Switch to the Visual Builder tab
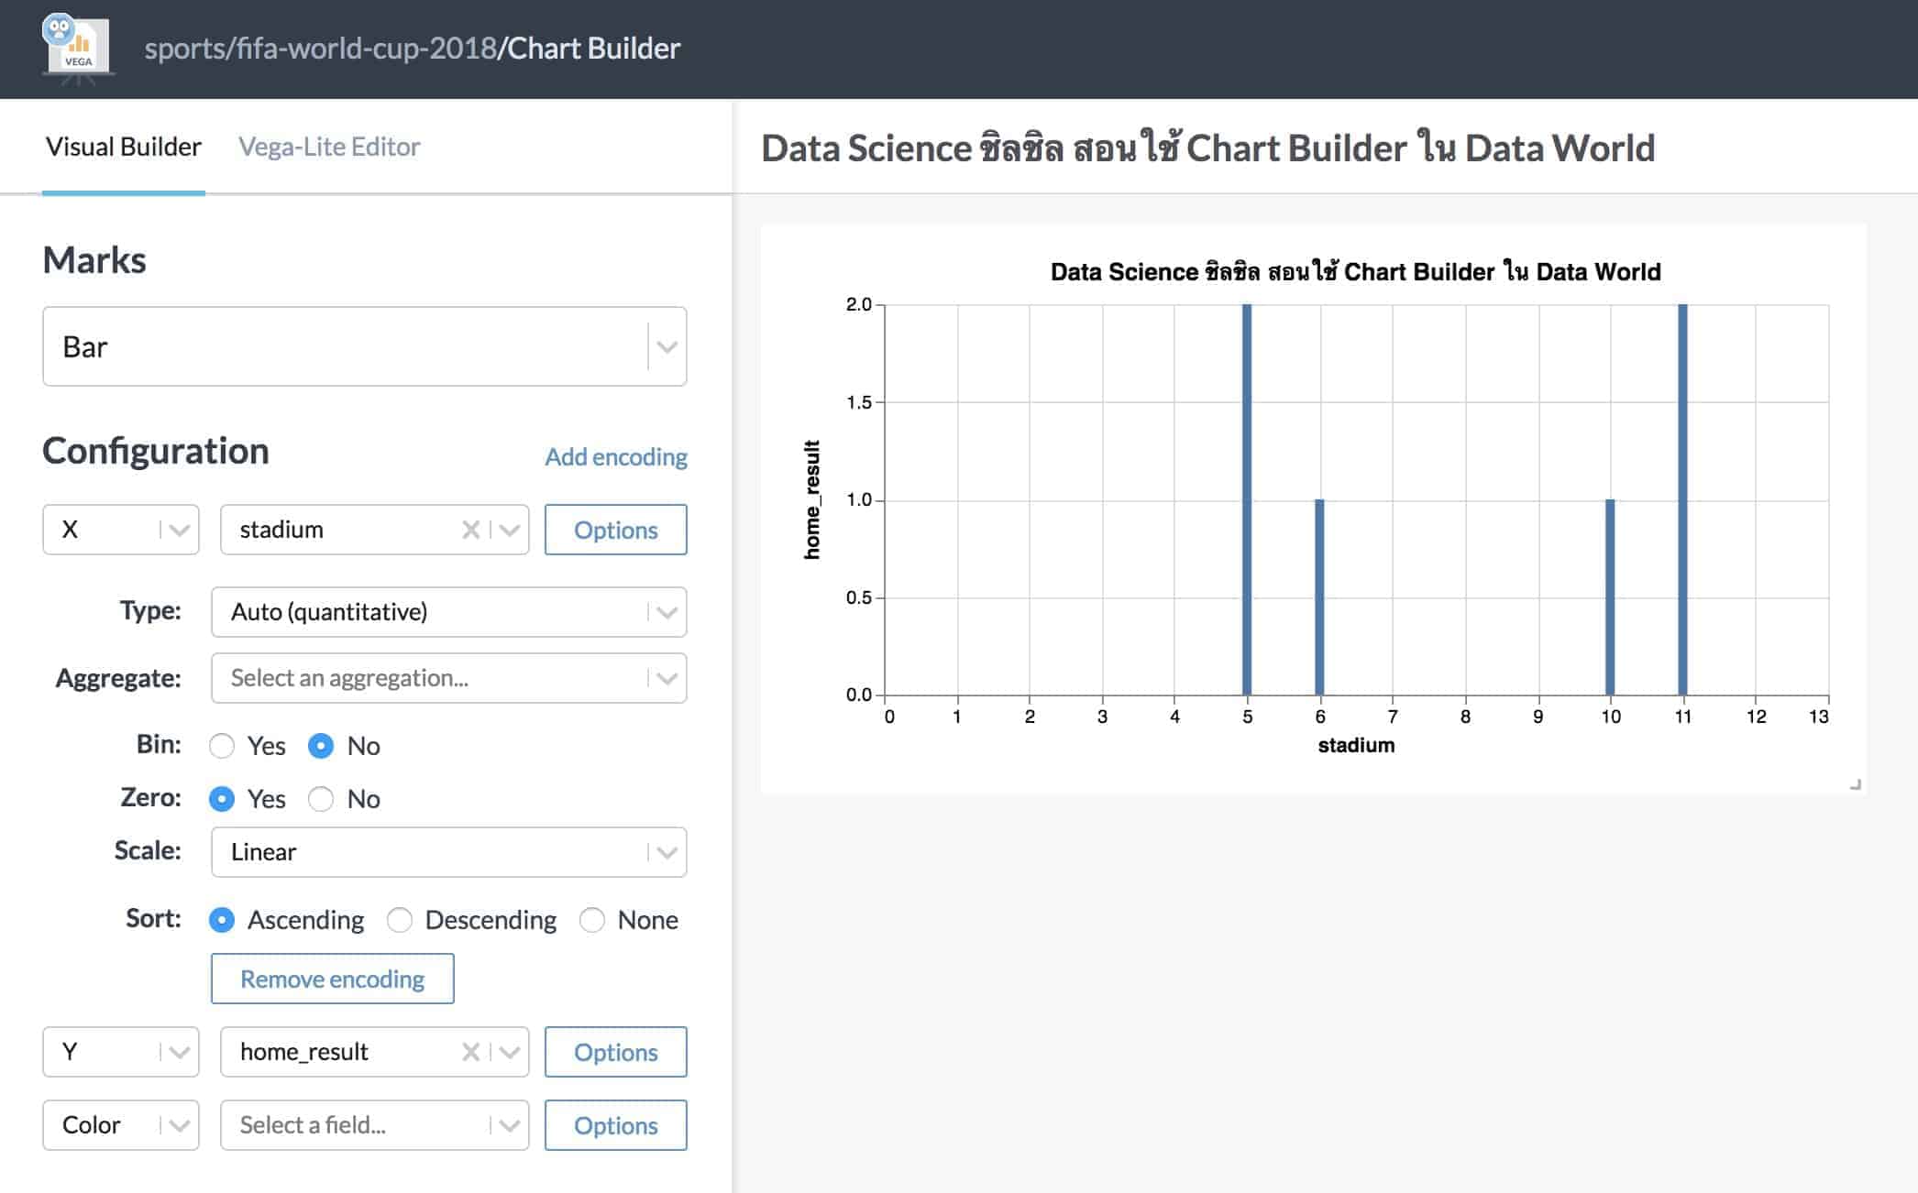The width and height of the screenshot is (1918, 1193). pos(124,147)
